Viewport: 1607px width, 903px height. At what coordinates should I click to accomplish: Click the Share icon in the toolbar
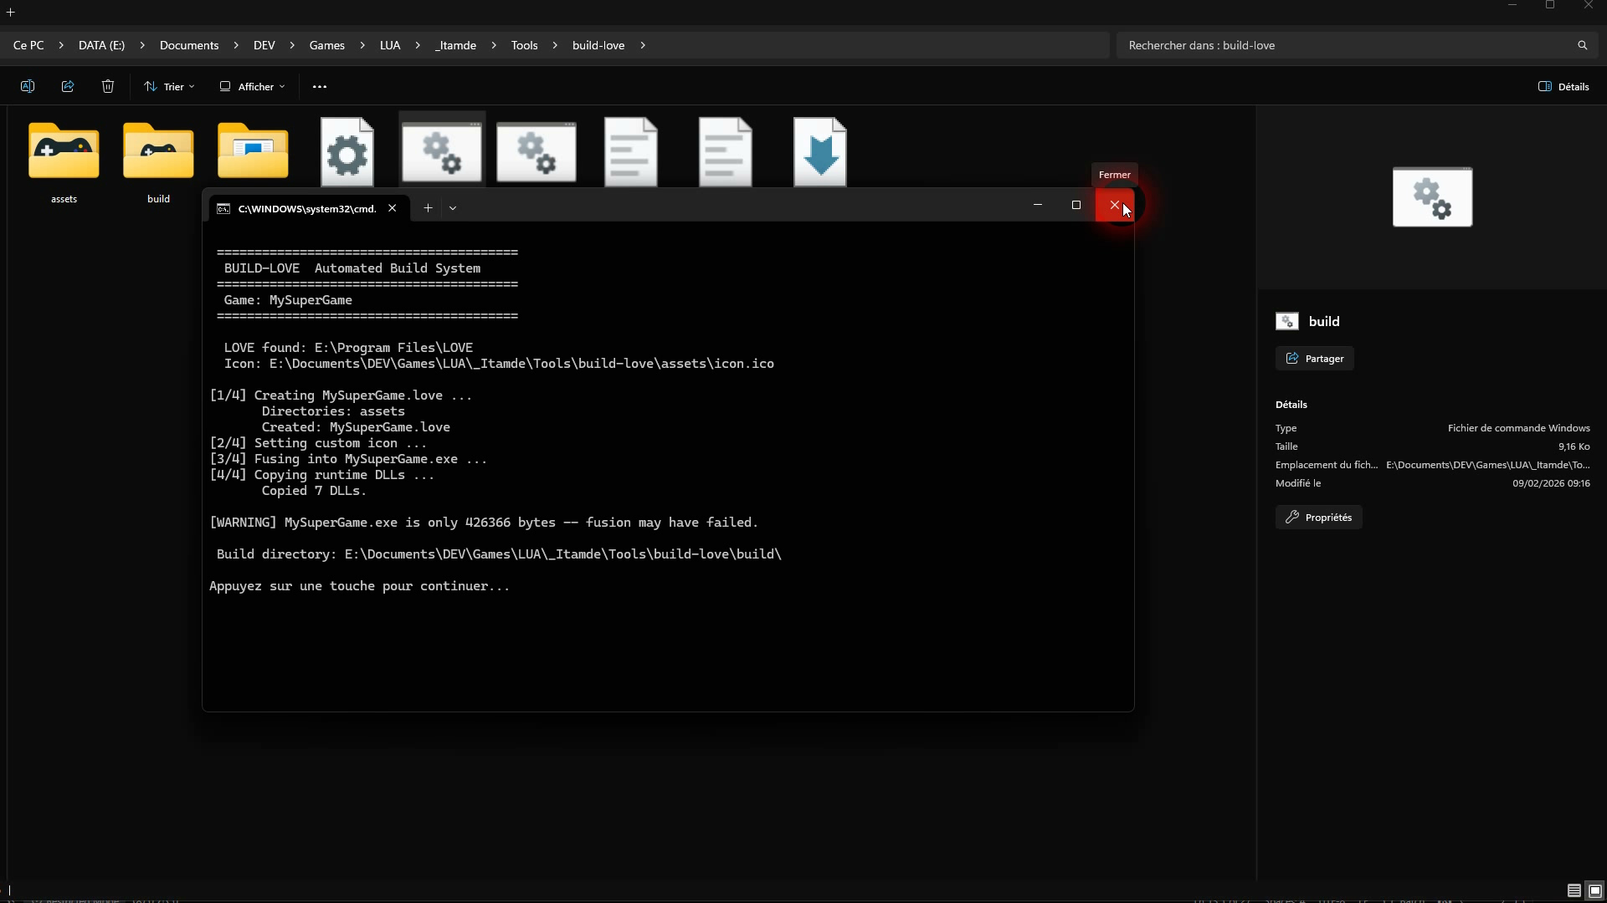(68, 86)
